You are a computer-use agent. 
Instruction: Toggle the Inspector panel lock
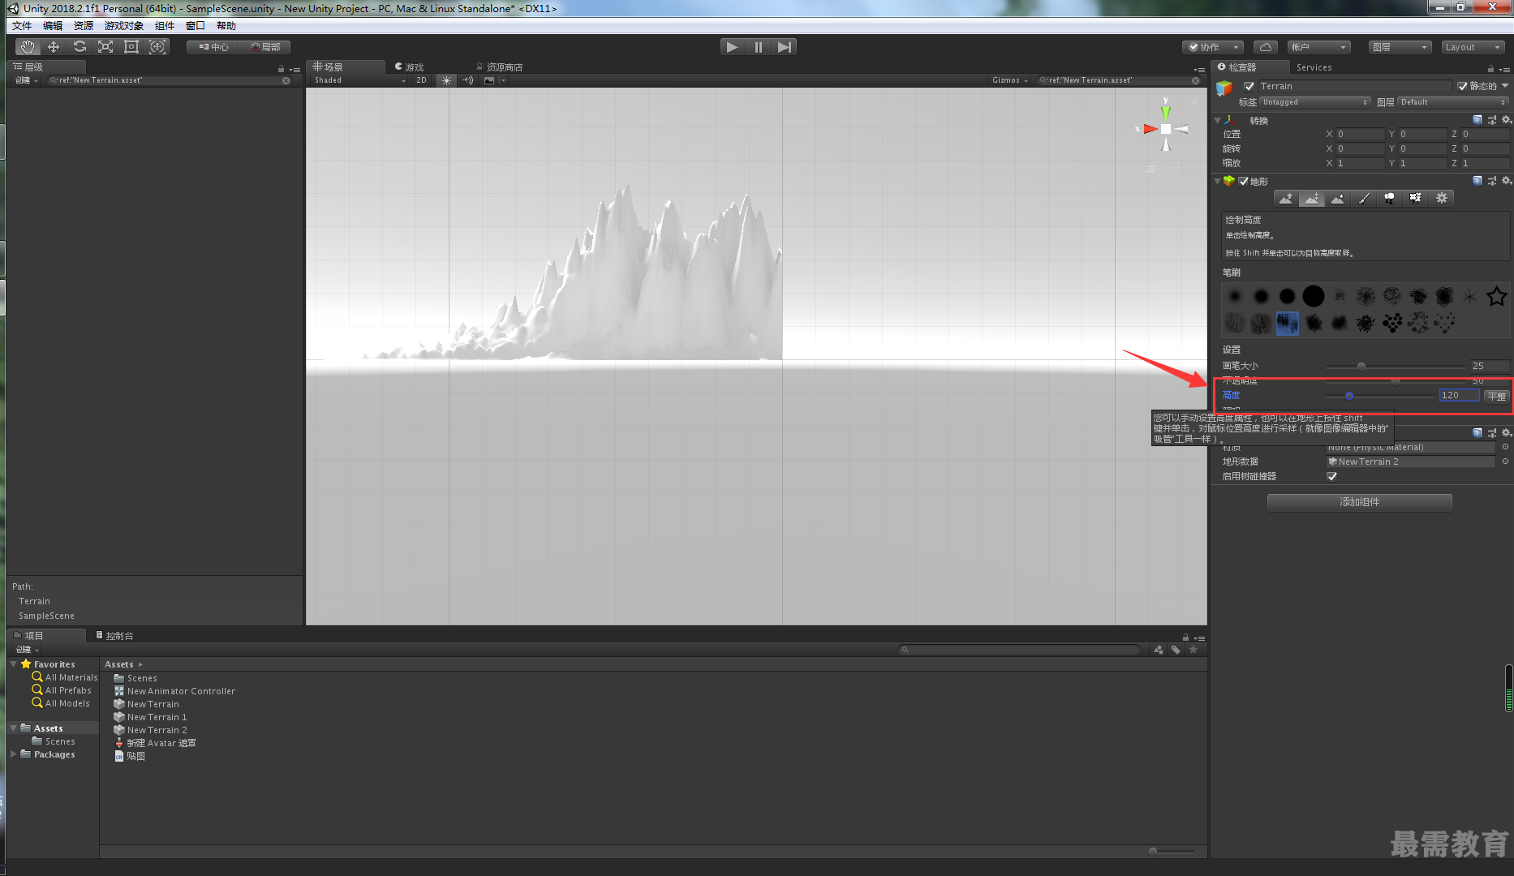(x=1490, y=68)
